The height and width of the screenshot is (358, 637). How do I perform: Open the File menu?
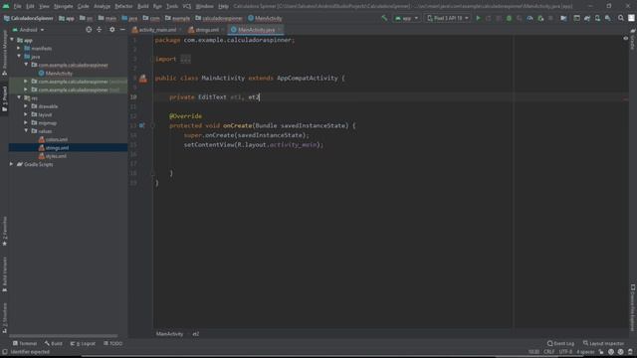[18, 6]
